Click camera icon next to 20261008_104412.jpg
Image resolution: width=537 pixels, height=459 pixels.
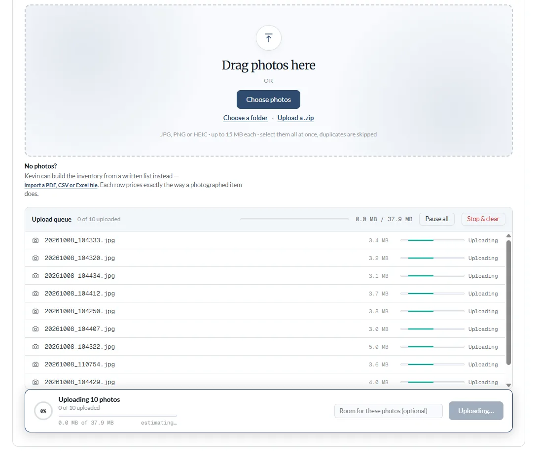[36, 294]
